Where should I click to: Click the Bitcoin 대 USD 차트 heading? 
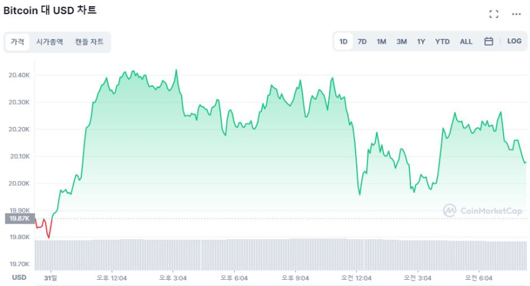50,10
